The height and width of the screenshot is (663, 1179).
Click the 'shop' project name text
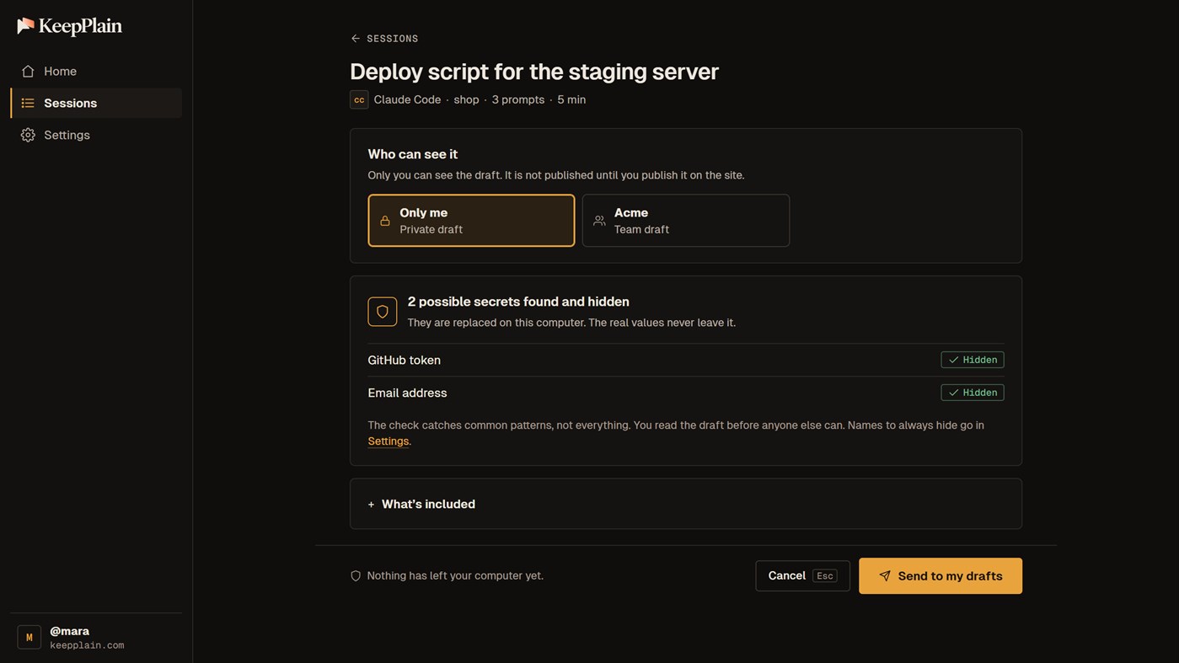[466, 99]
